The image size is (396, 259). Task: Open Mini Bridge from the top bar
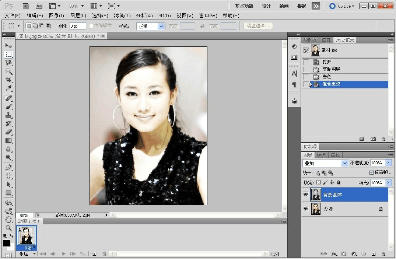[39, 6]
